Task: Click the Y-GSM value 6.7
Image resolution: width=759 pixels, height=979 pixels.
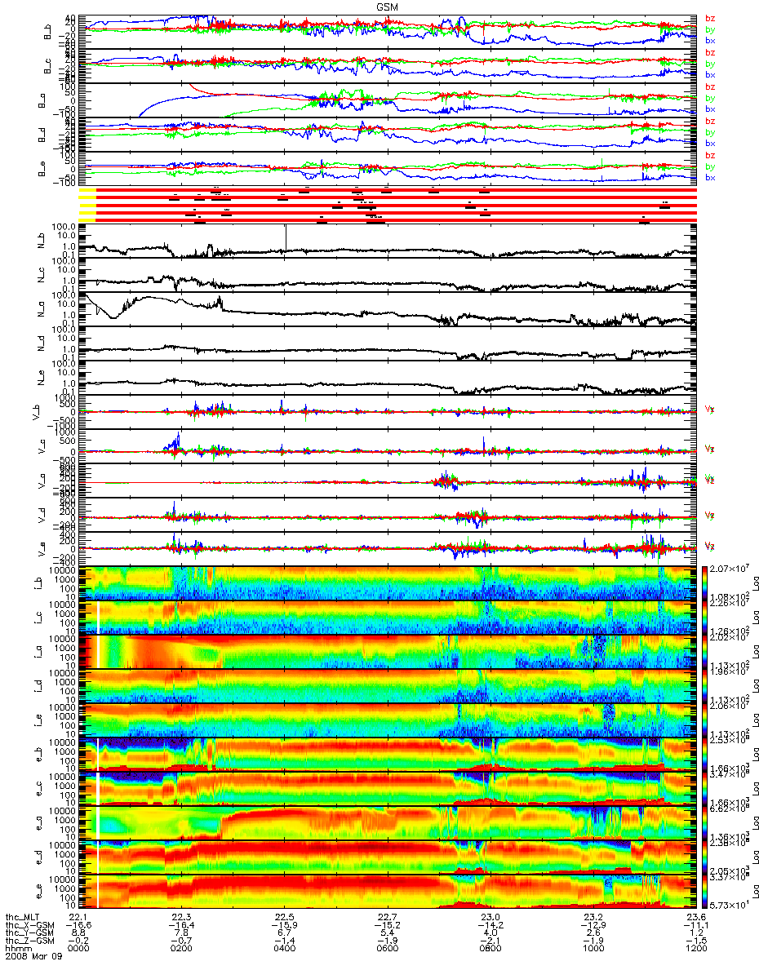Action: (x=284, y=933)
